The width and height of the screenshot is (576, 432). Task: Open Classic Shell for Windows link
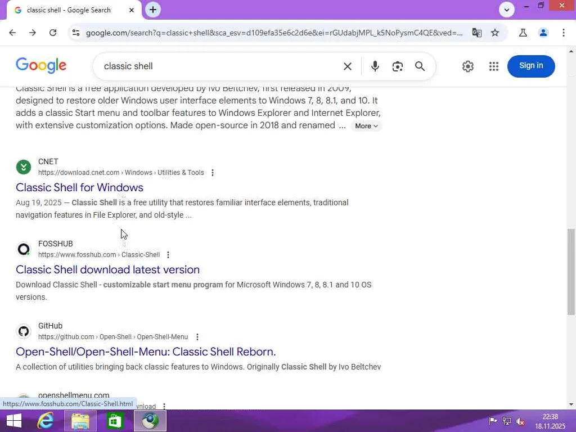pos(79,187)
